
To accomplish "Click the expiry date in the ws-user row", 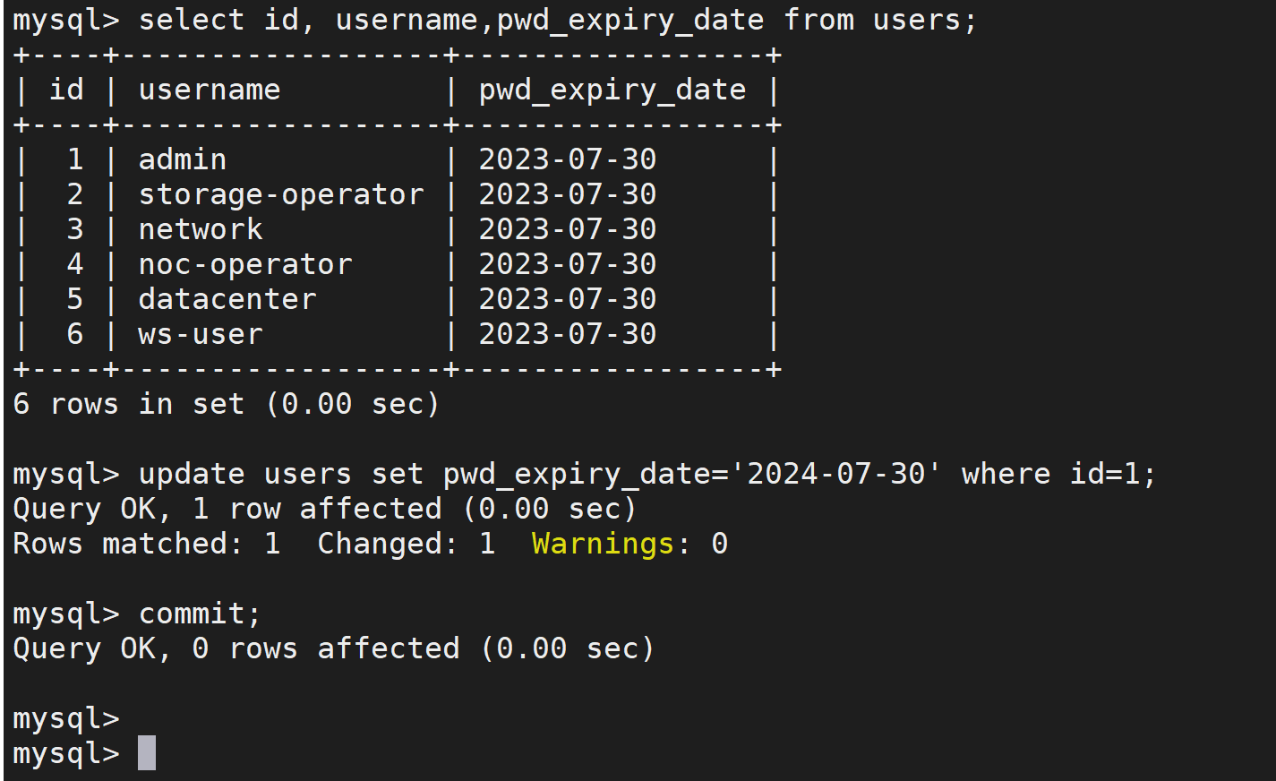I will click(568, 334).
